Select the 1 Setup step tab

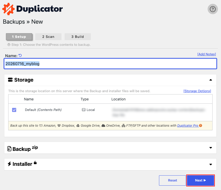pos(19,37)
